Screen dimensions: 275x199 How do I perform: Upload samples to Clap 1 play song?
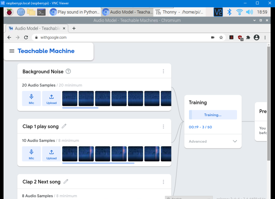pyautogui.click(x=51, y=154)
